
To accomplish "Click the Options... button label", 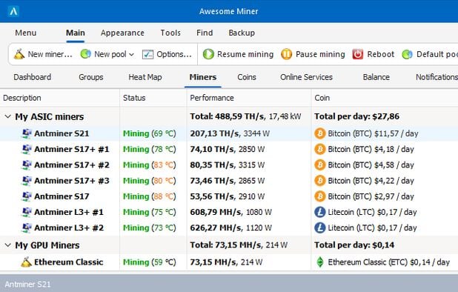I will tap(174, 55).
